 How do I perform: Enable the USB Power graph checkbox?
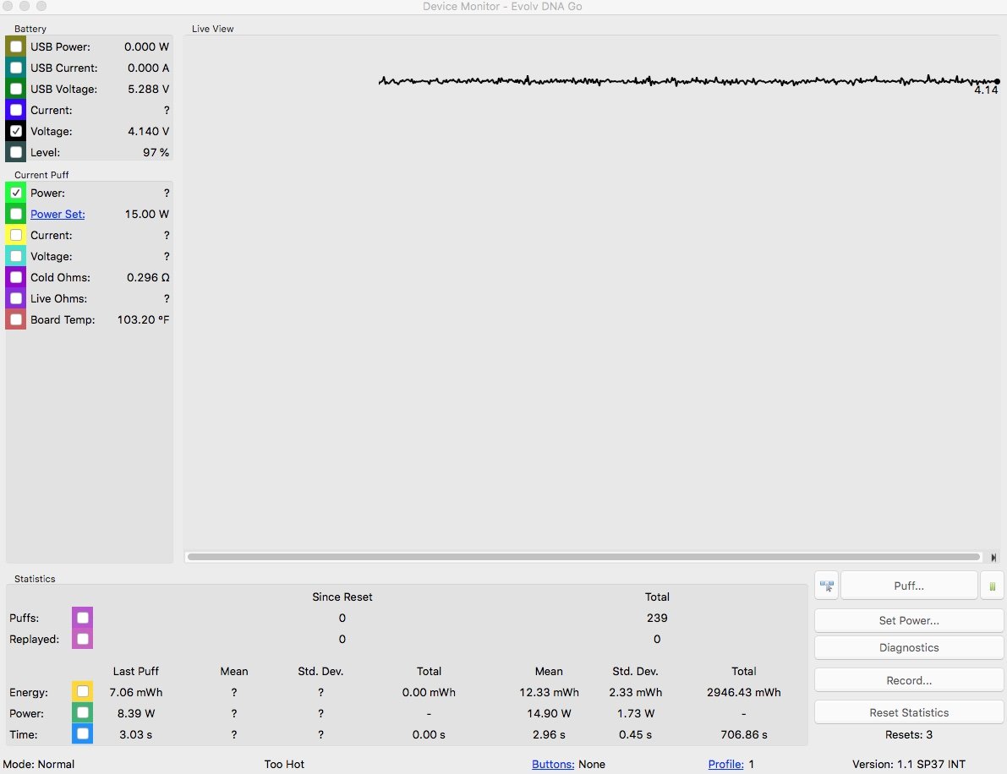(x=16, y=46)
